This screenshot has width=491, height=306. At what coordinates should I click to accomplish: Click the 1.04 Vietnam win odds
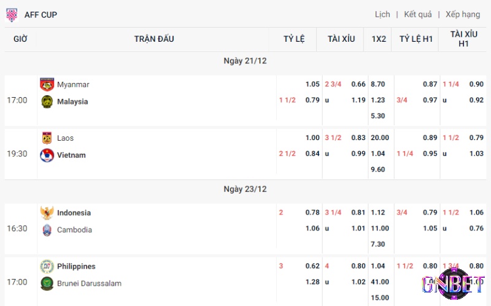coord(377,154)
